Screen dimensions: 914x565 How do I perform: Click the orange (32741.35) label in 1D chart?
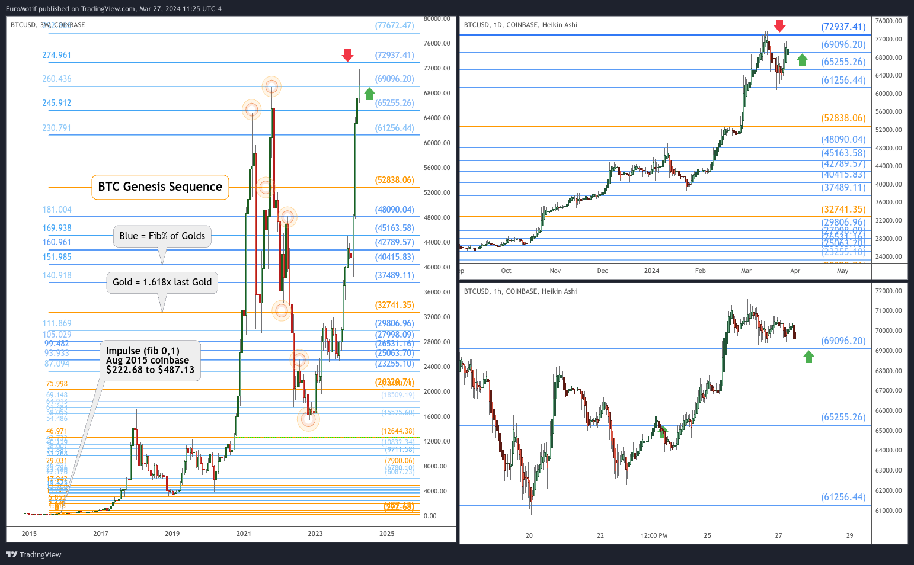(843, 209)
